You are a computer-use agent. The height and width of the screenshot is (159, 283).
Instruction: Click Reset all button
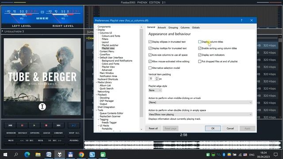[x=153, y=129]
